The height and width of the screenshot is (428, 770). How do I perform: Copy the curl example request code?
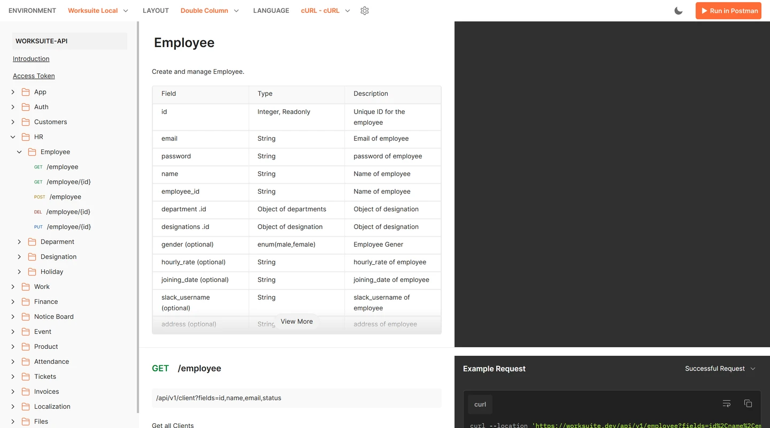click(x=748, y=403)
